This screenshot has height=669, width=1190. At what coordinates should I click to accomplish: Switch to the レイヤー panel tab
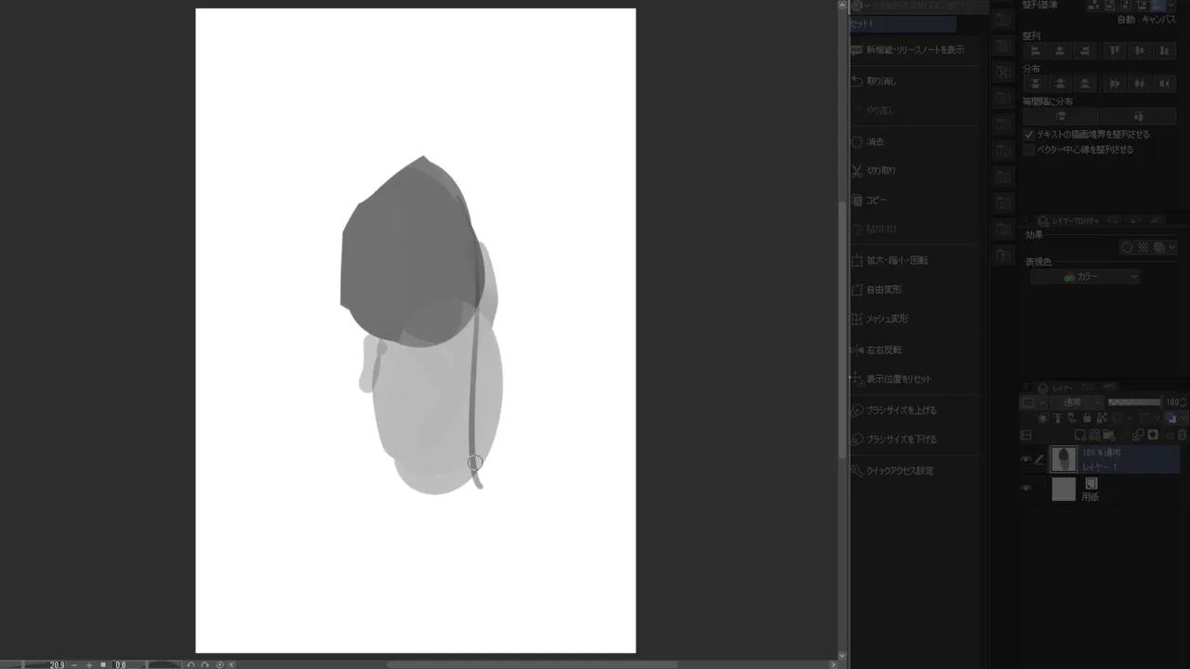pyautogui.click(x=1057, y=387)
